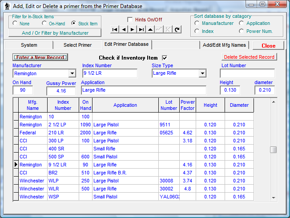Image resolution: width=290 pixels, height=218 pixels.
Task: Click the 'WSP' index cell
Action: 63,197
